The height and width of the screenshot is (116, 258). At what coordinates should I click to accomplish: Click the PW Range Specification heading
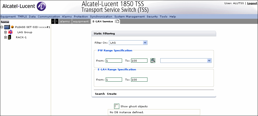[115, 51]
